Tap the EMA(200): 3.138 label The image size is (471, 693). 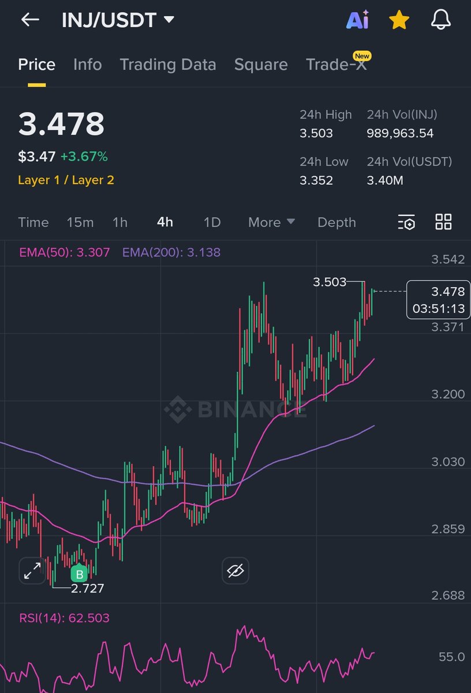click(x=171, y=252)
